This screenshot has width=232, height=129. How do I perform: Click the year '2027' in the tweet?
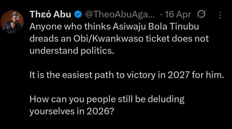pos(179,75)
